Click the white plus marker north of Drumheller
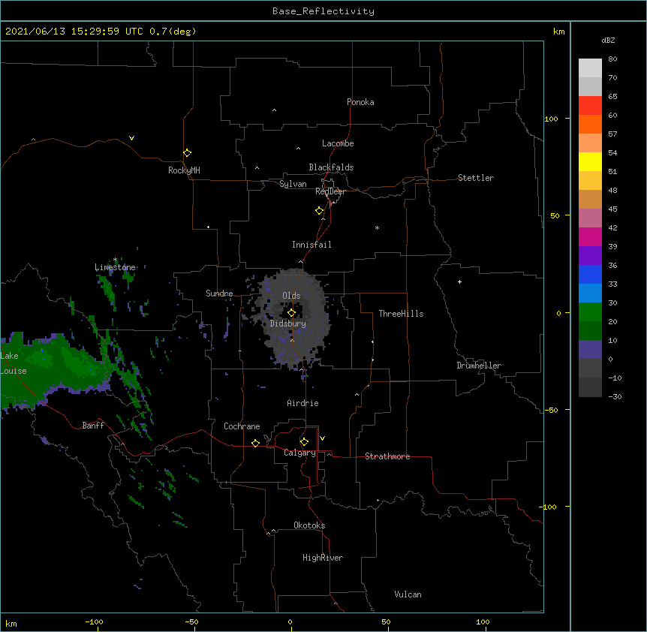This screenshot has height=632, width=647. [x=459, y=281]
